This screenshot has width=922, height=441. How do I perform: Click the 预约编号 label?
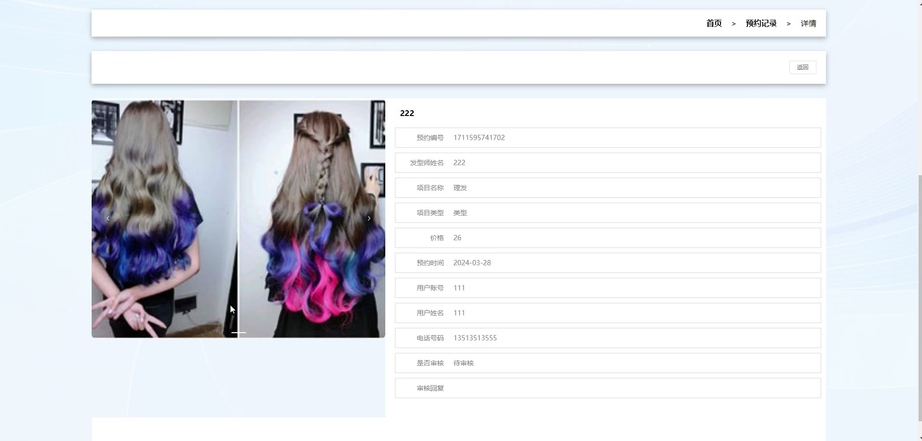pos(430,138)
